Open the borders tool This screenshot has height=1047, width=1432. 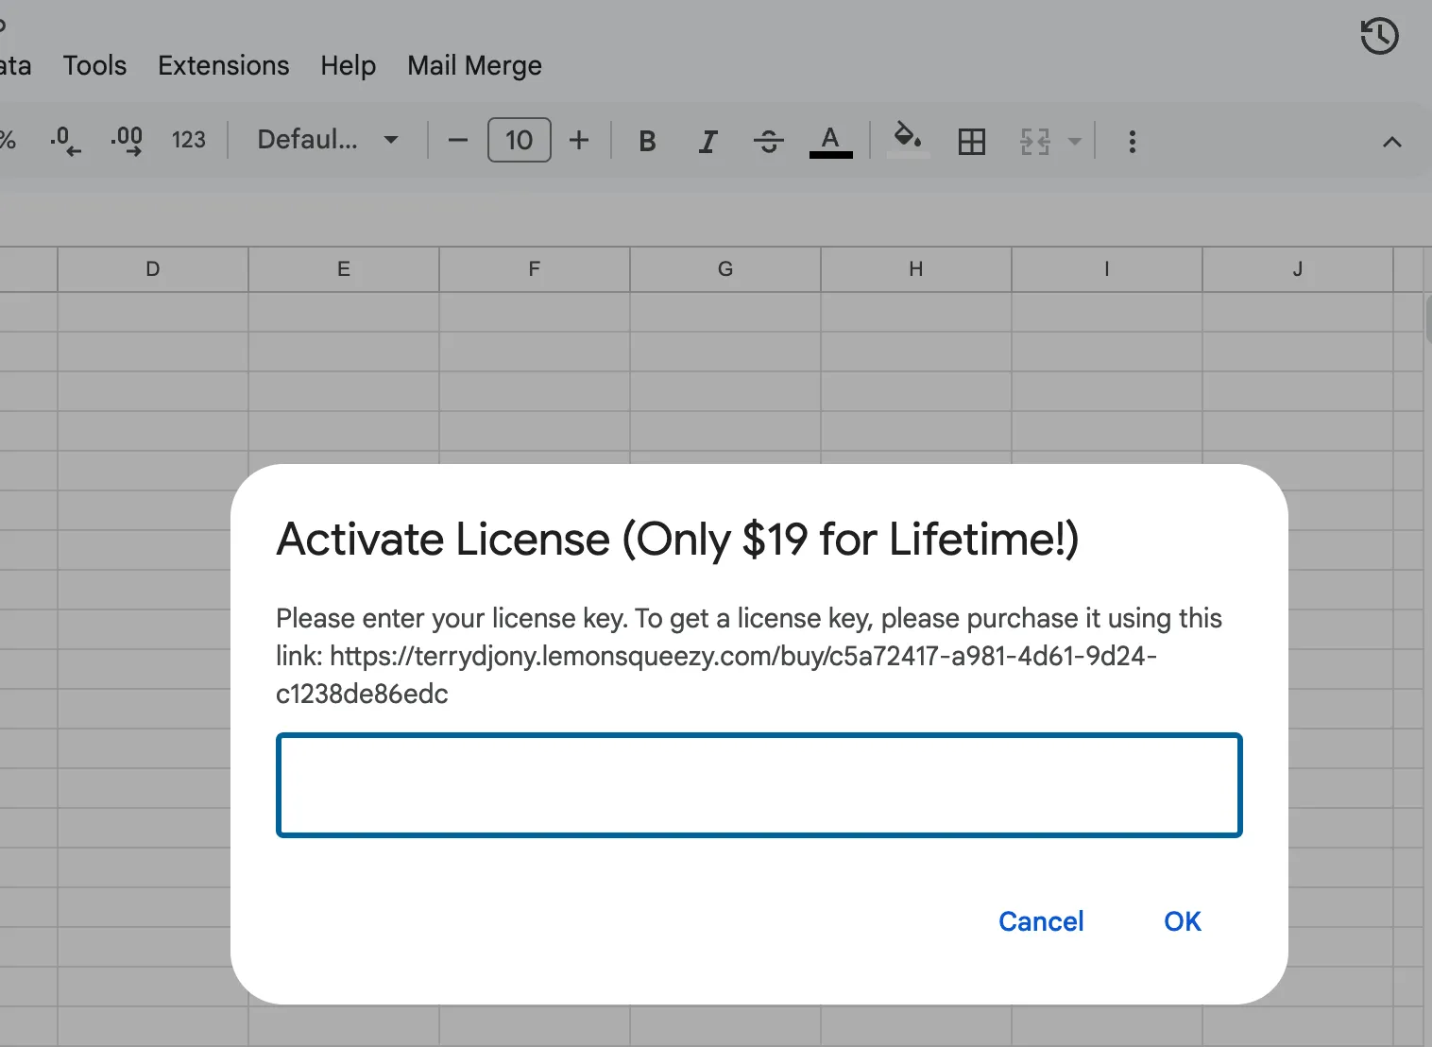pos(971,142)
